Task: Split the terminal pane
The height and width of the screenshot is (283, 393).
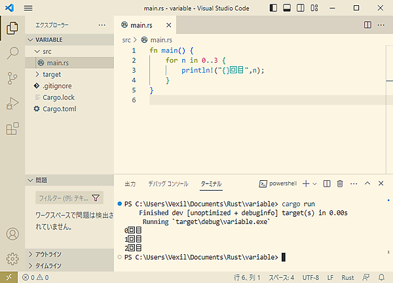Action: 327,183
